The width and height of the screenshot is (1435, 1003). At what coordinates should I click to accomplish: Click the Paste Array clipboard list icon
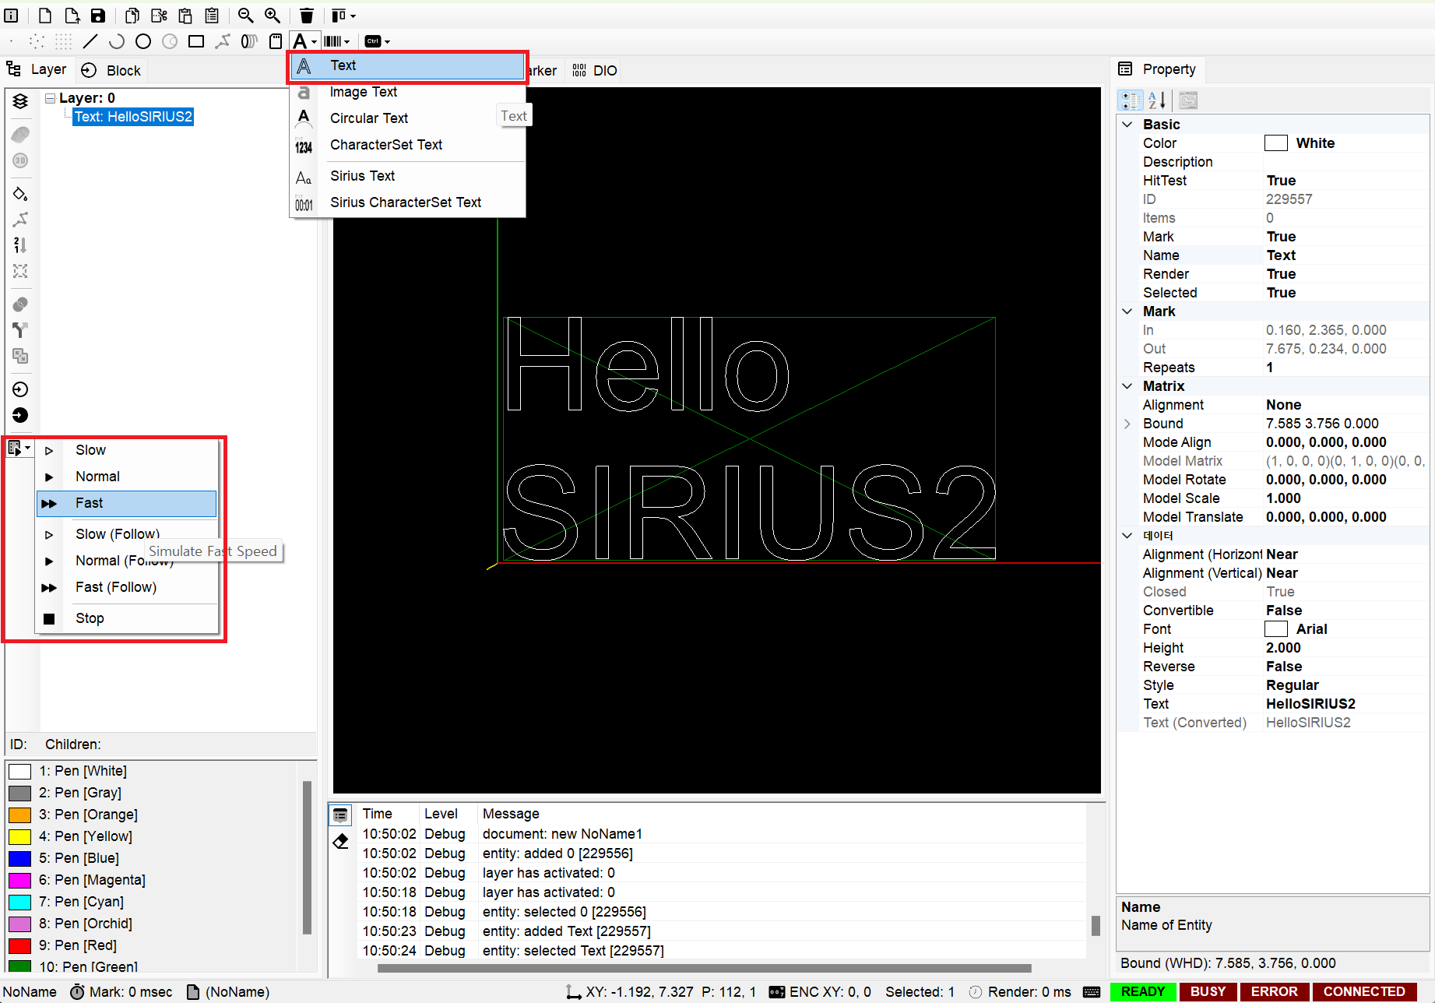coord(212,16)
